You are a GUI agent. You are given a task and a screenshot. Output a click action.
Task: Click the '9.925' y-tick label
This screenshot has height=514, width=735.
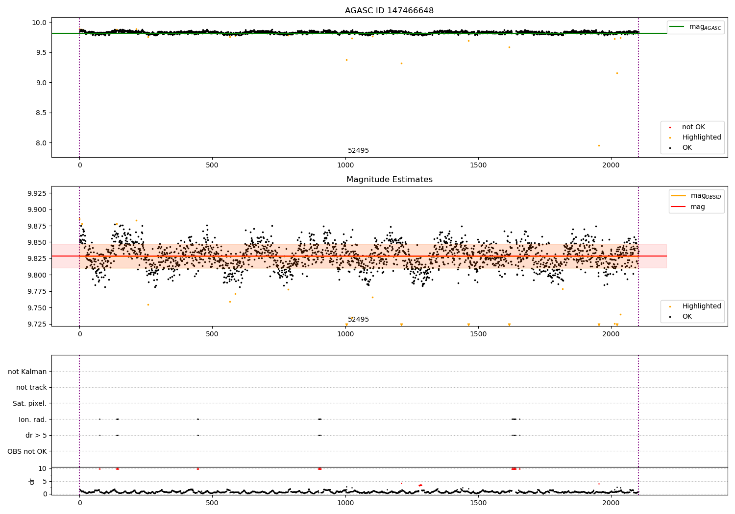coord(37,193)
